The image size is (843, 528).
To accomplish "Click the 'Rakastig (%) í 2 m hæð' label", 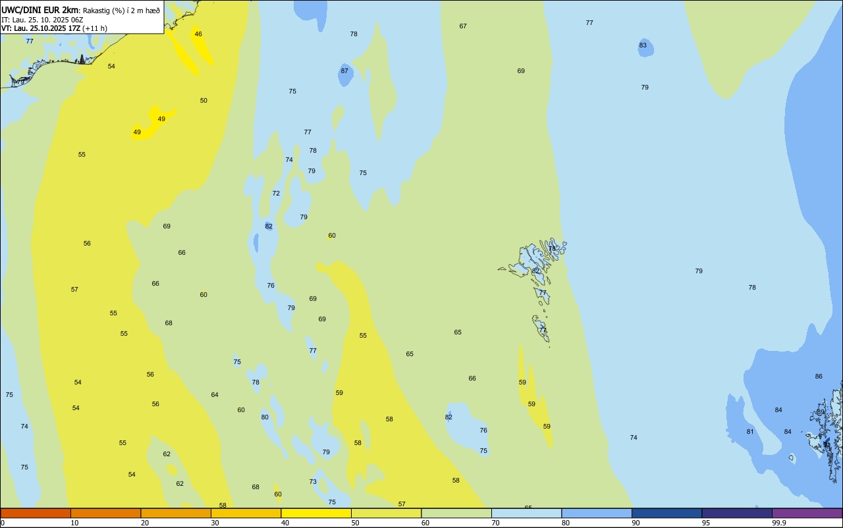I will click(x=121, y=11).
